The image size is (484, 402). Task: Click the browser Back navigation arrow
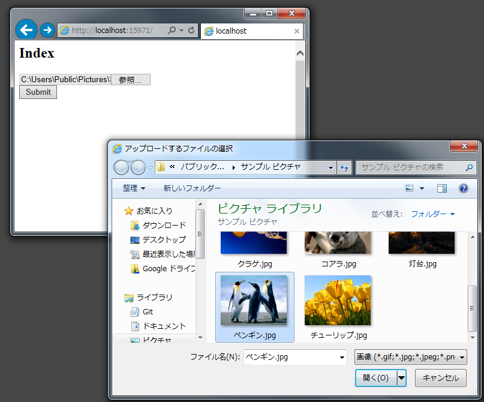[x=26, y=30]
